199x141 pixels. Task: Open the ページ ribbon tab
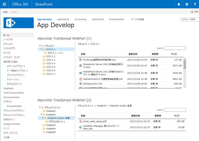(x=14, y=12)
